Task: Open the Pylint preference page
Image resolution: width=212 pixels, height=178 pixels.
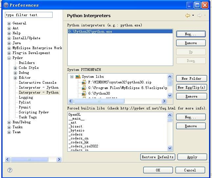Action: tap(25, 103)
